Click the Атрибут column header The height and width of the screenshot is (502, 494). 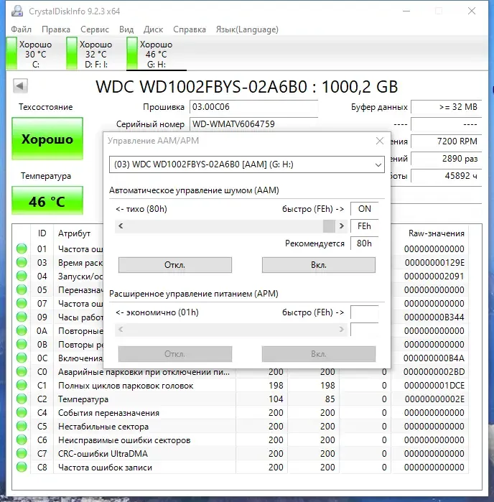click(x=74, y=233)
